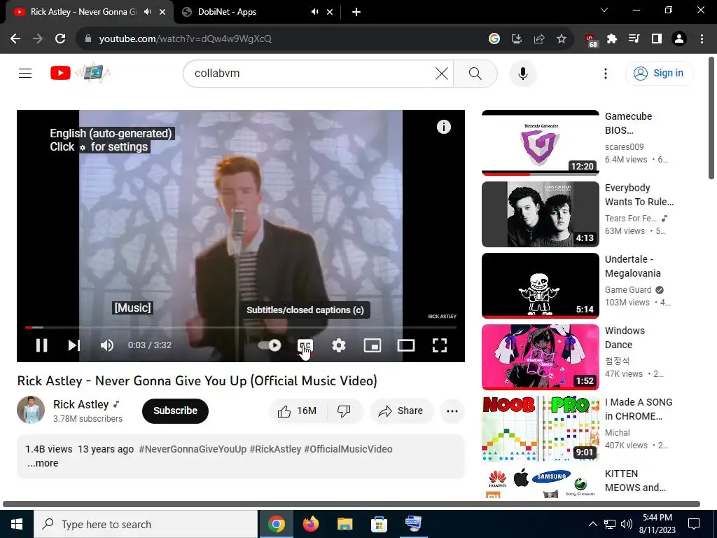This screenshot has width=717, height=538.
Task: Mute the video player volume icon
Action: (x=107, y=345)
